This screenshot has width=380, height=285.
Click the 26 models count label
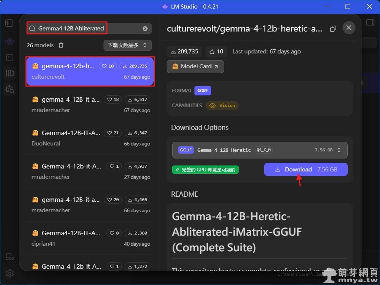[x=40, y=45]
